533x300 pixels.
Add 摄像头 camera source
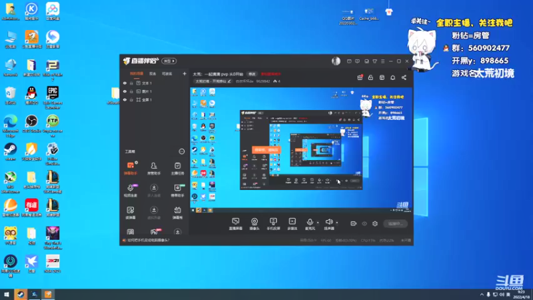tap(255, 224)
